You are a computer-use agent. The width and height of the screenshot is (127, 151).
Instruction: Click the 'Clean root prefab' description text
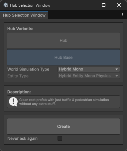pos(64,102)
